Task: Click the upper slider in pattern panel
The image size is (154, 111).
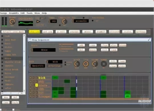Action: (66, 44)
